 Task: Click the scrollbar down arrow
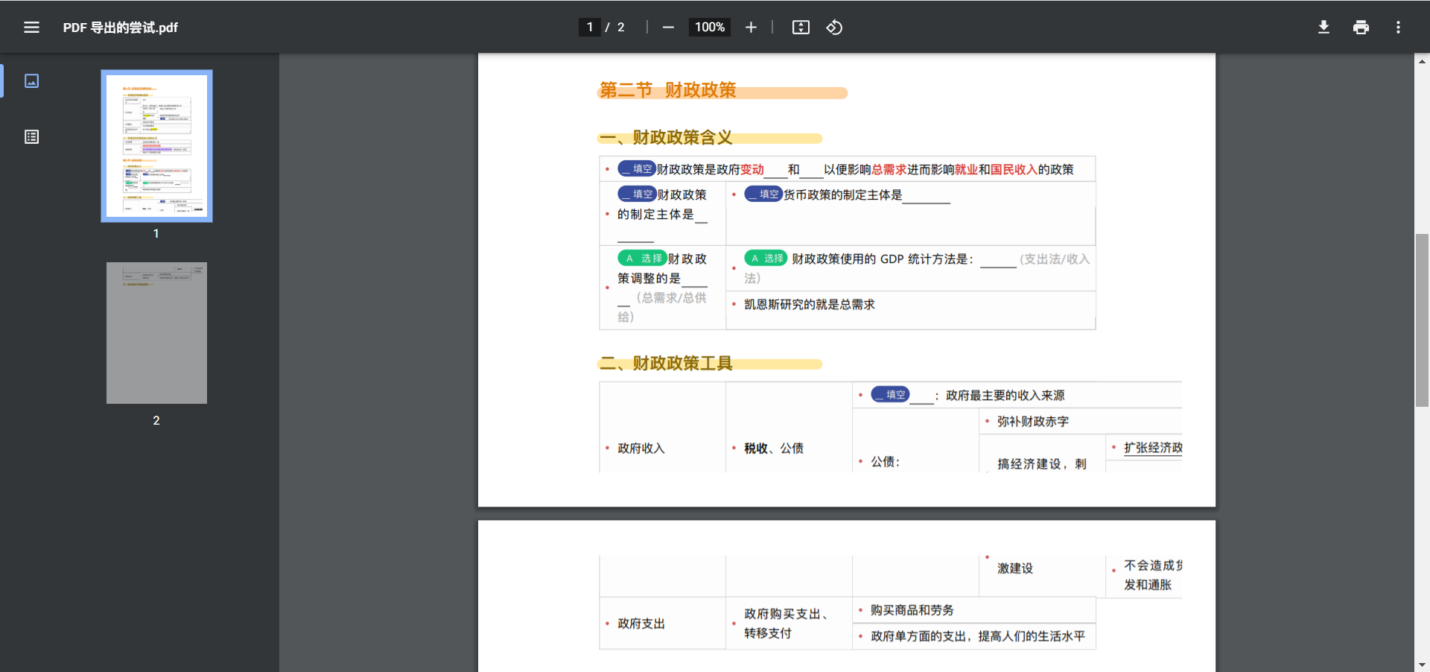[1422, 665]
